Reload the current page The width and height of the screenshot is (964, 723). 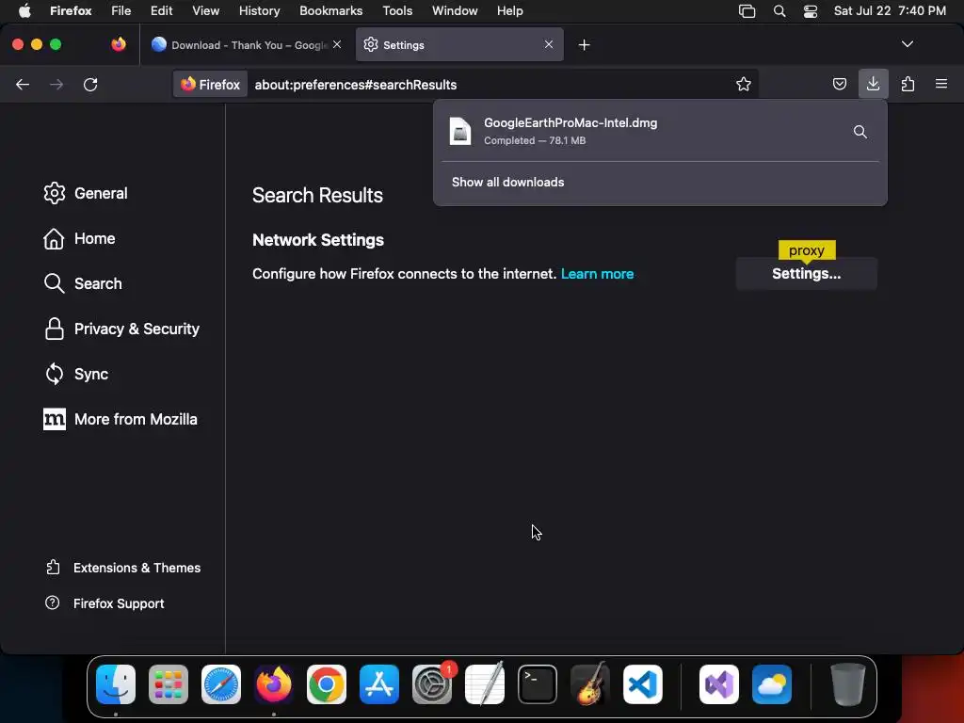(x=90, y=84)
